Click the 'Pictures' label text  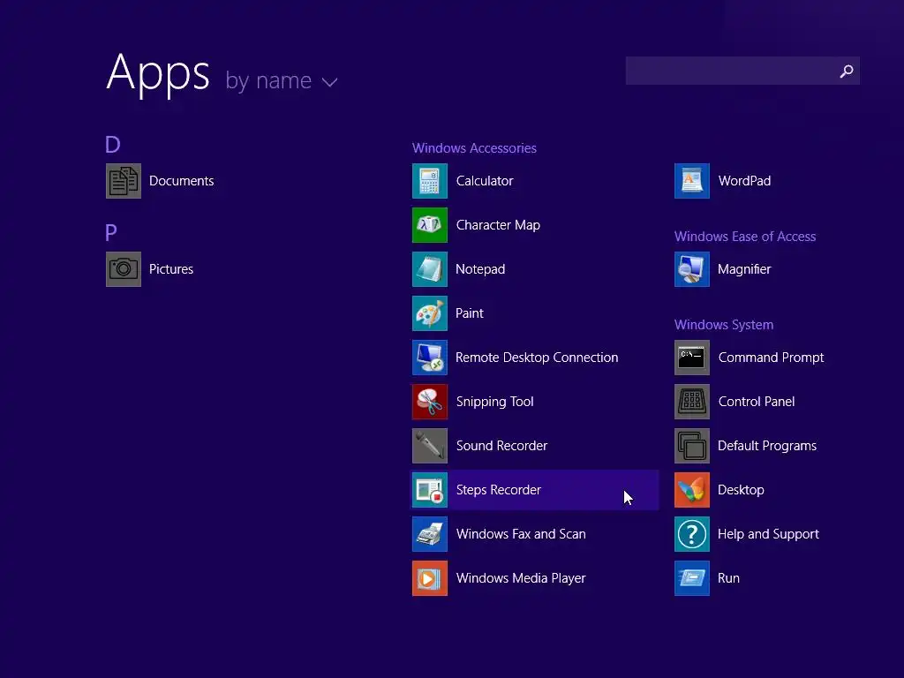[x=171, y=269]
